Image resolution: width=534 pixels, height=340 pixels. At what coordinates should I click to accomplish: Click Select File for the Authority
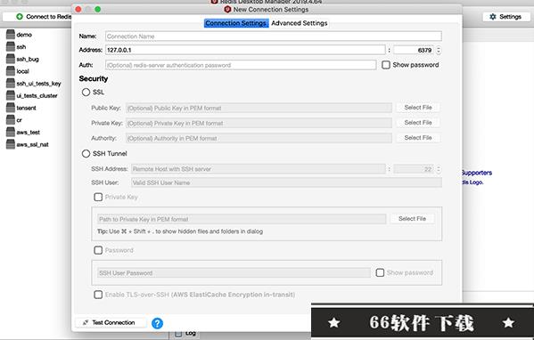[418, 138]
